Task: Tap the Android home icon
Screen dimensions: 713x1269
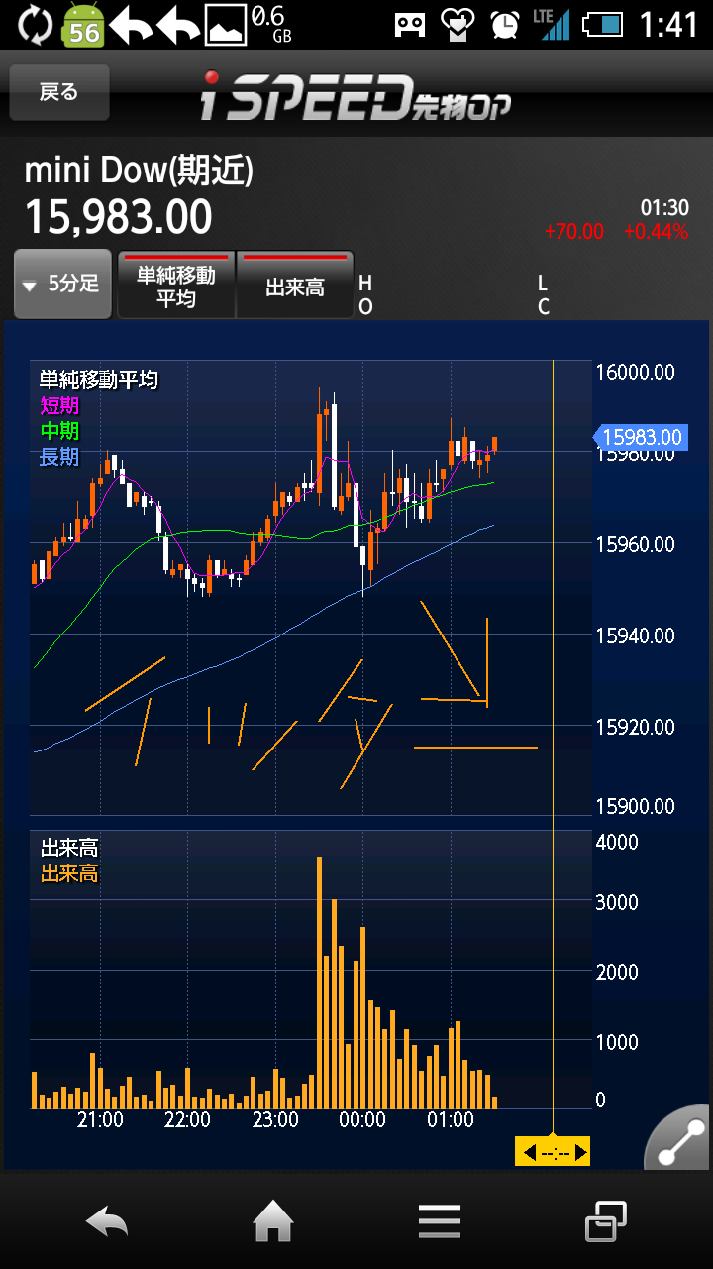Action: (x=273, y=1222)
